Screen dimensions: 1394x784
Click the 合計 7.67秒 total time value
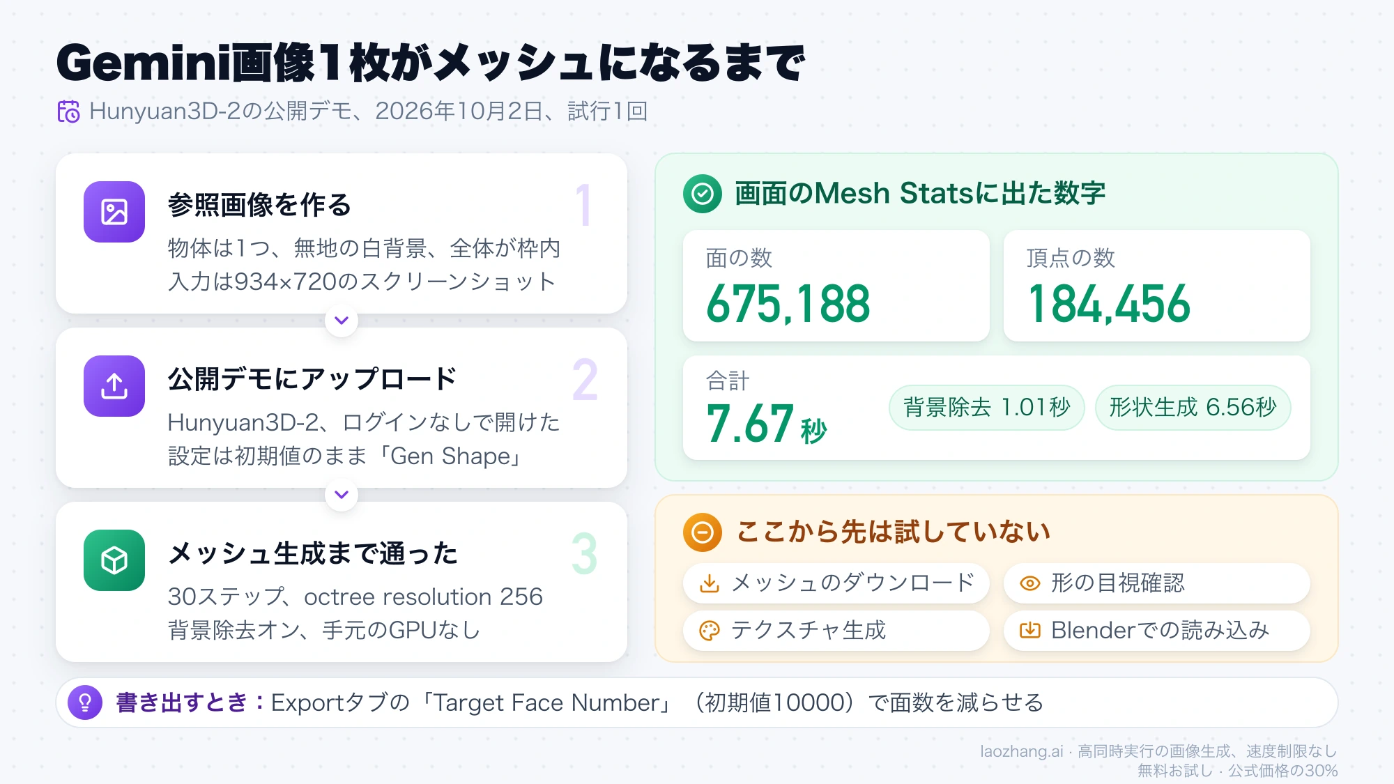coord(766,424)
